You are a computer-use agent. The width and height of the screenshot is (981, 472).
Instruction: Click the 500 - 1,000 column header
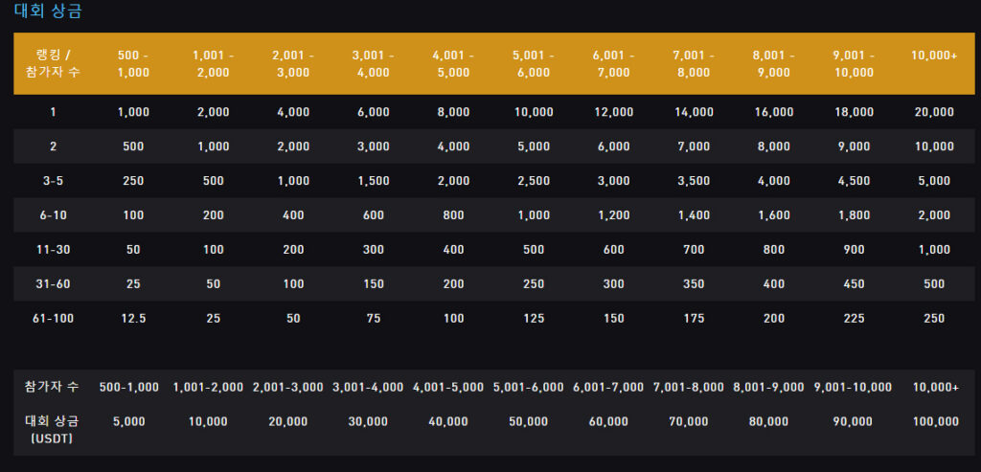[x=133, y=64]
